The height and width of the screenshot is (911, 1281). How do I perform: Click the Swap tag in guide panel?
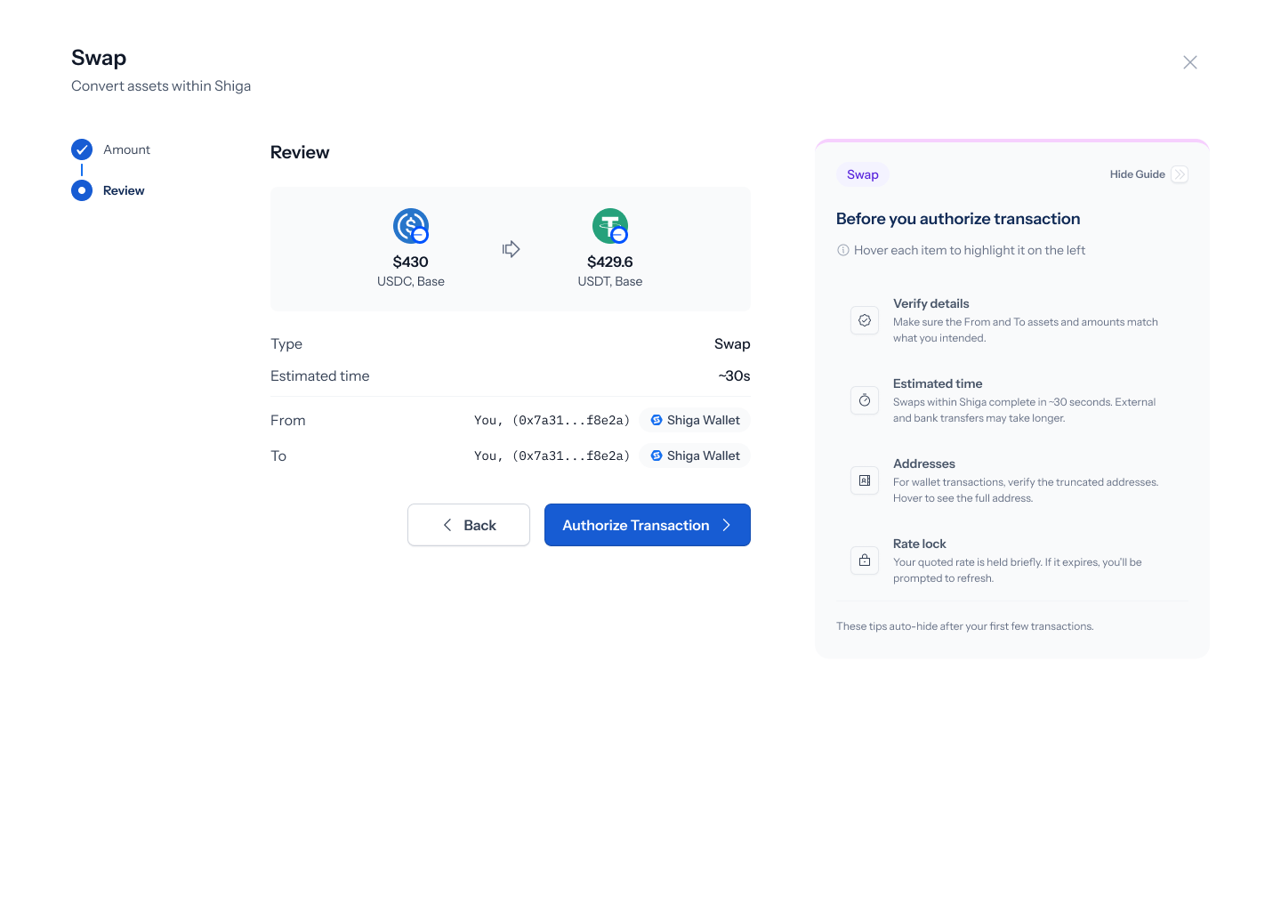863,174
